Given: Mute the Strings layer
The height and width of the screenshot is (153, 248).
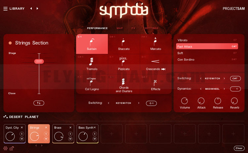Looking at the screenshot, I should point(46,139).
